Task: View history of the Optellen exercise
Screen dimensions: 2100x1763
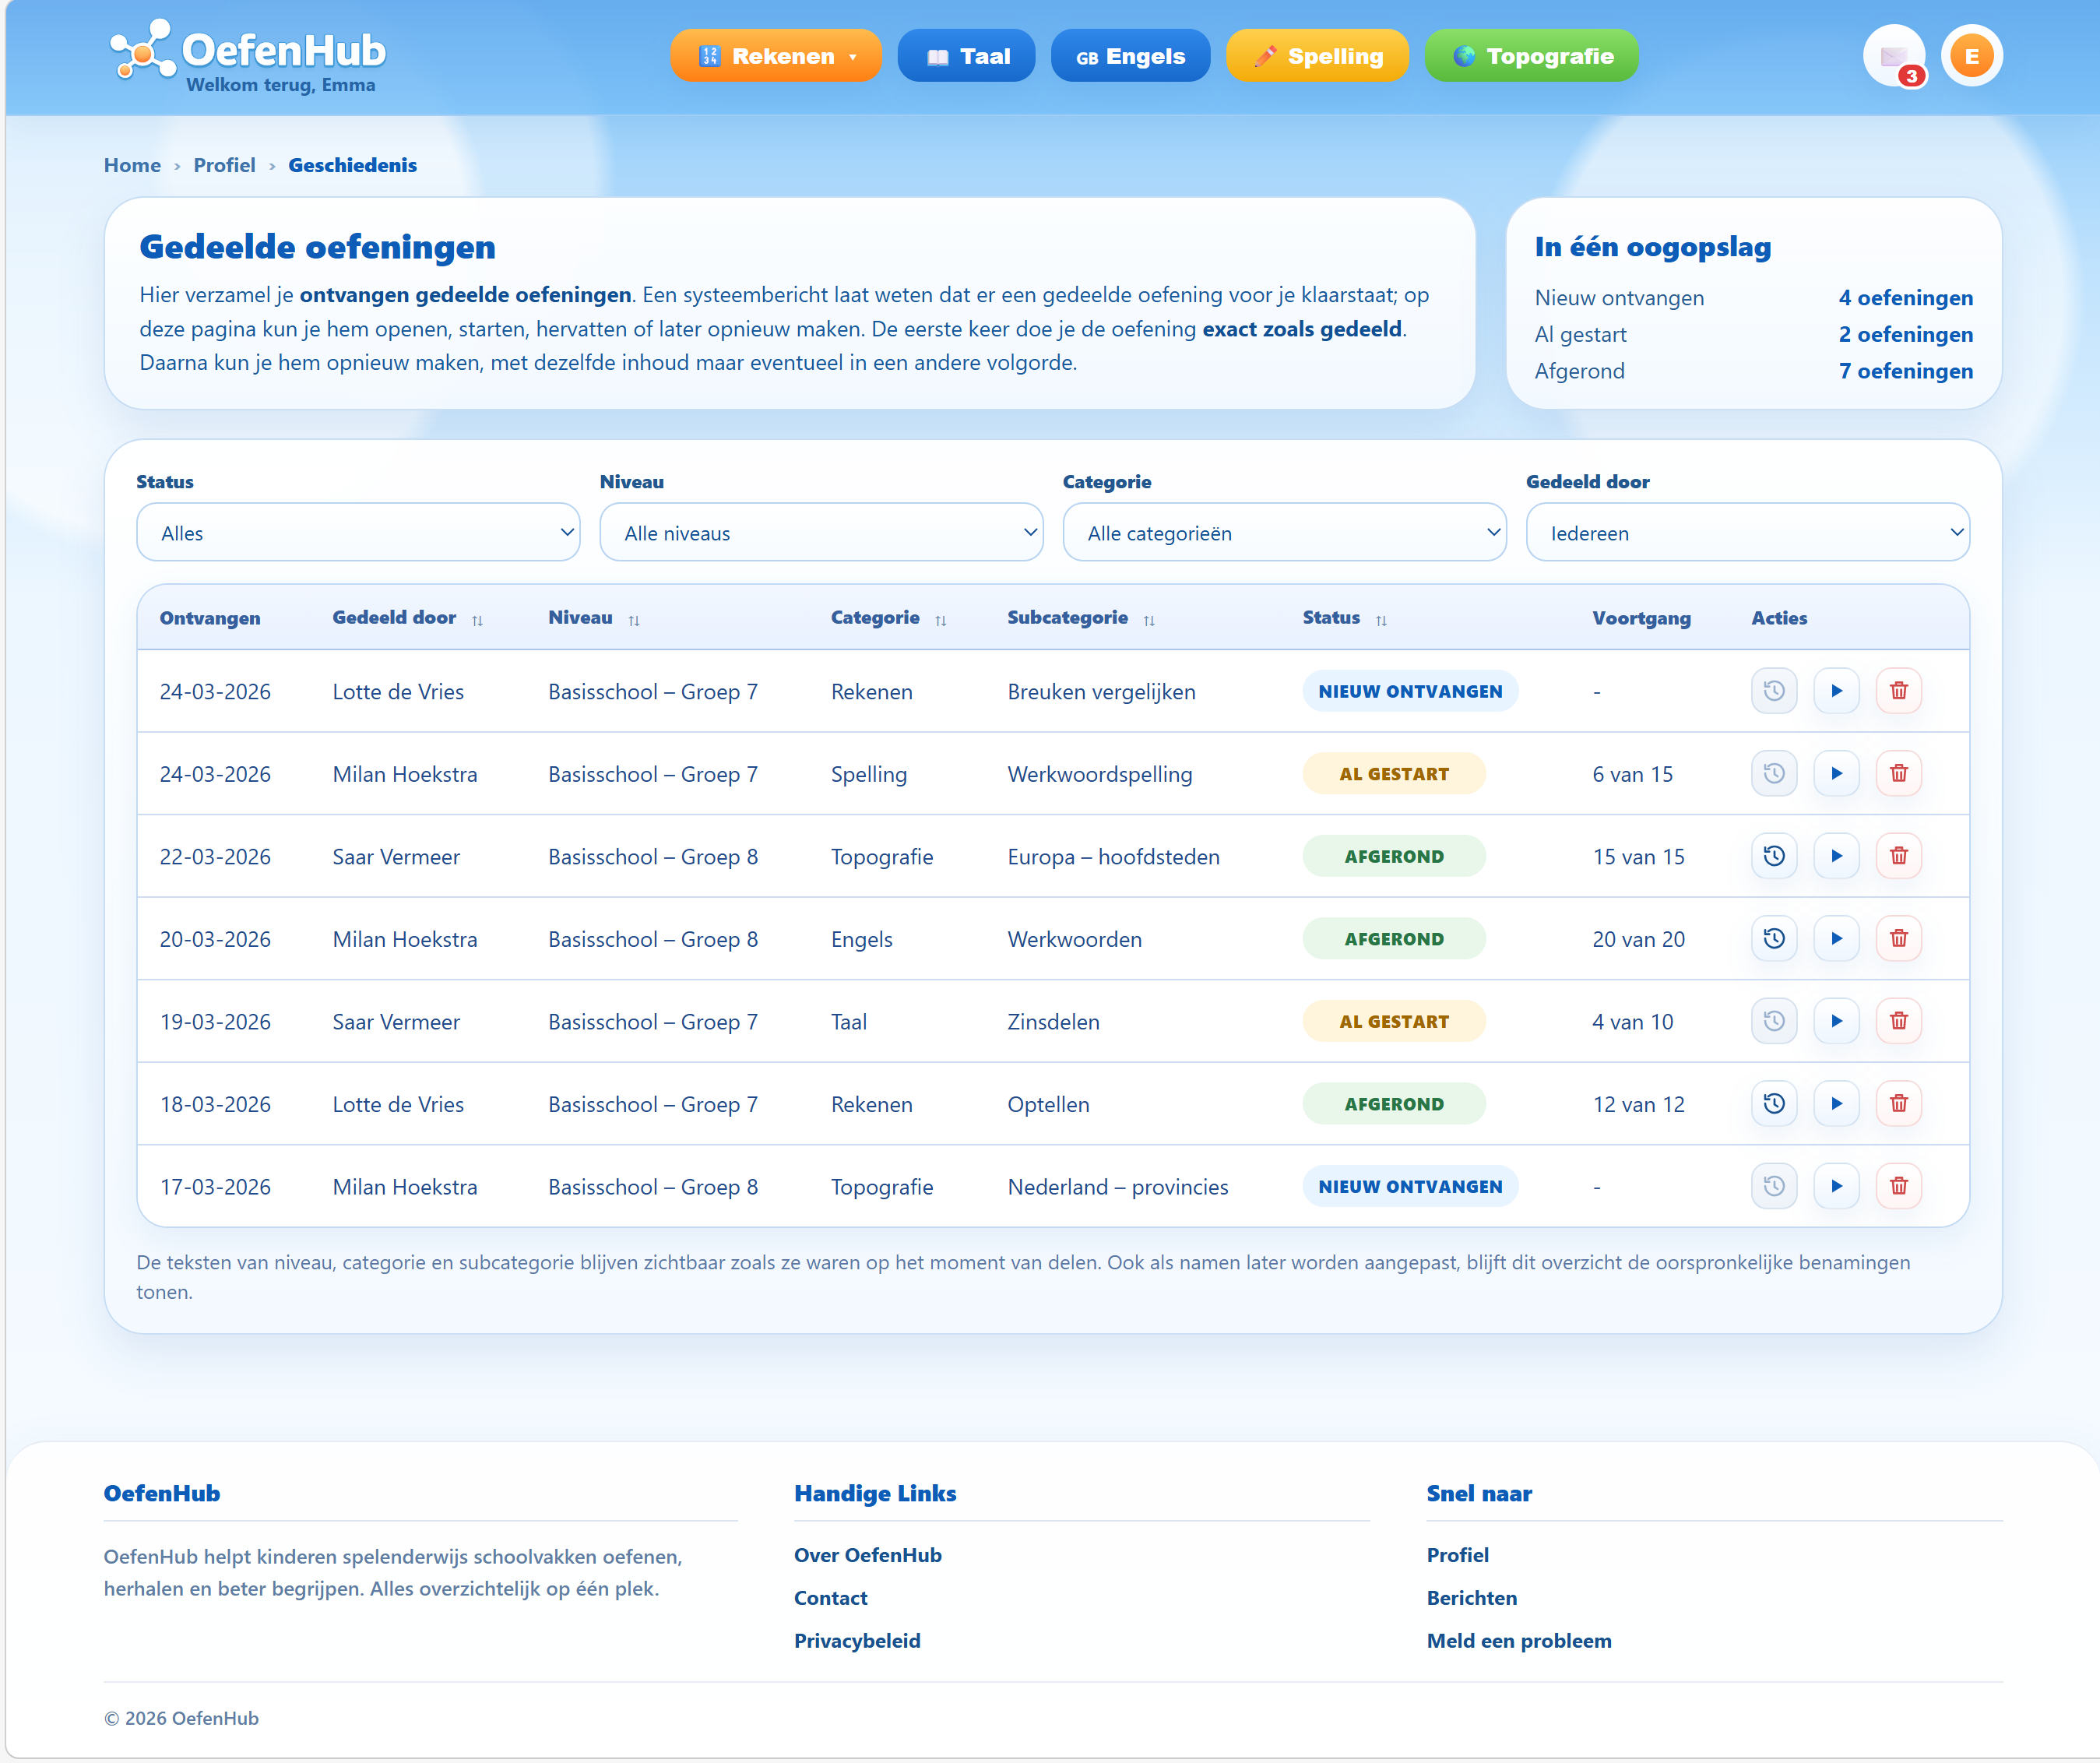Action: pos(1774,1103)
